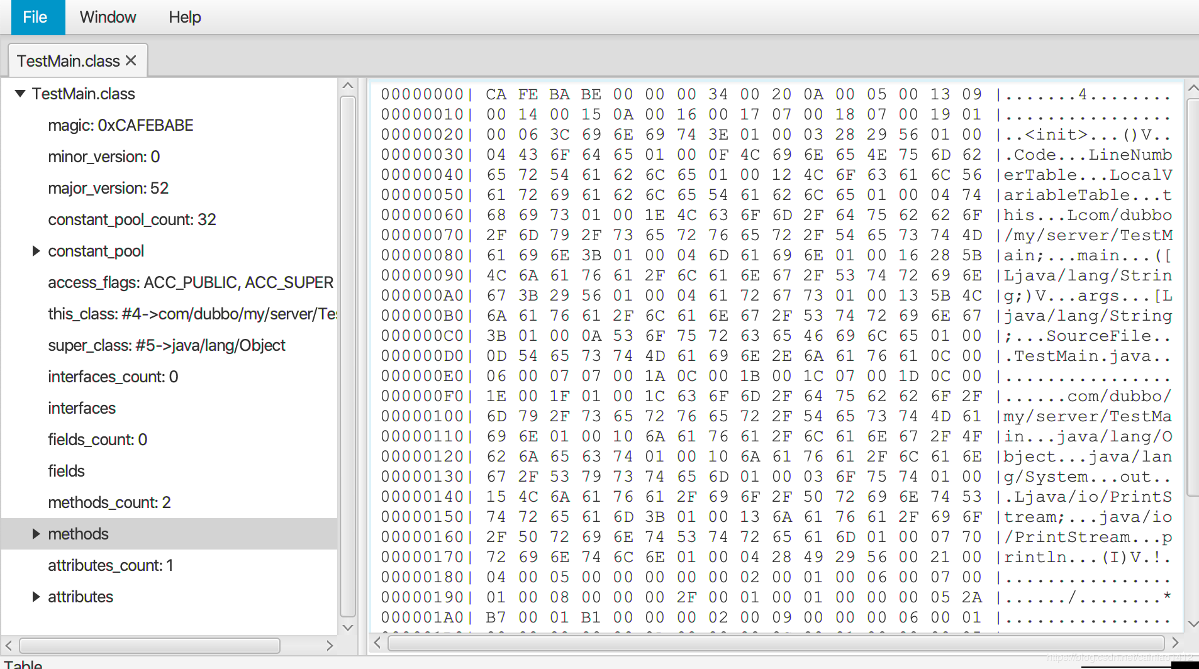Select the major_version: 52 row

click(x=169, y=188)
